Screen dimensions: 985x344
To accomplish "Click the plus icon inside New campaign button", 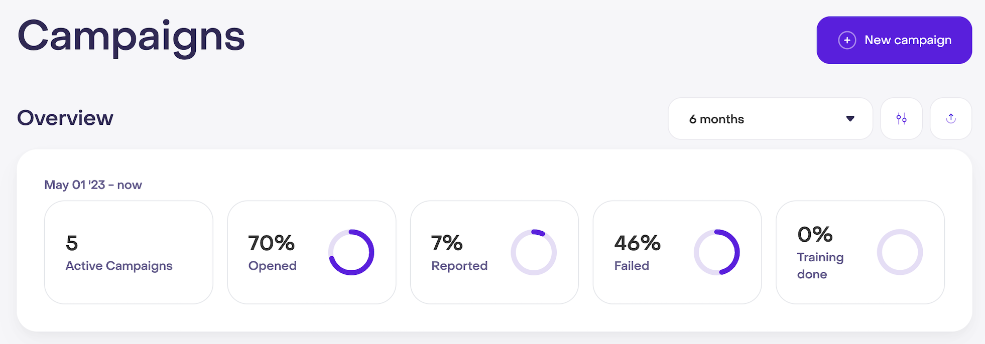I will 847,40.
